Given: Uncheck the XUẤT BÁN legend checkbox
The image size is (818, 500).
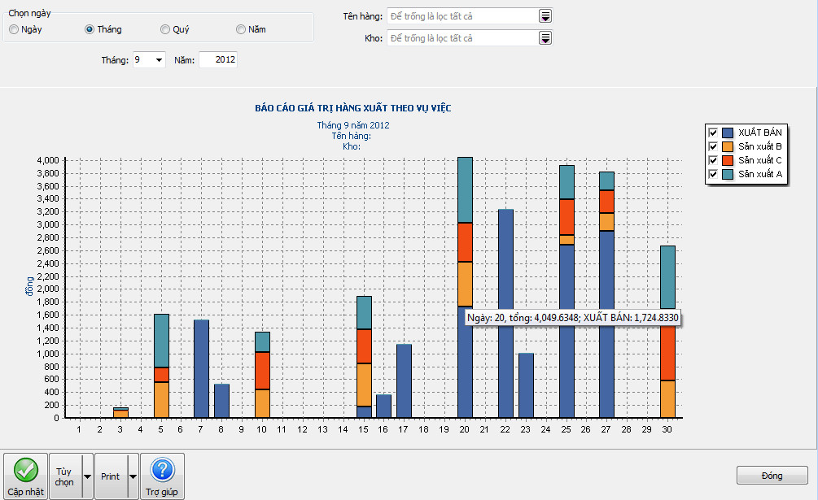Looking at the screenshot, I should point(713,133).
